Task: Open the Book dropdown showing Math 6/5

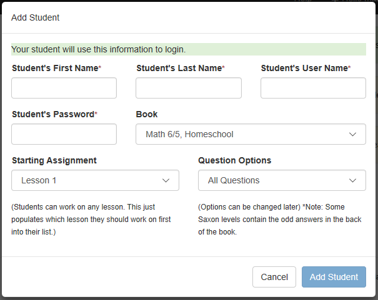Action: (x=251, y=134)
